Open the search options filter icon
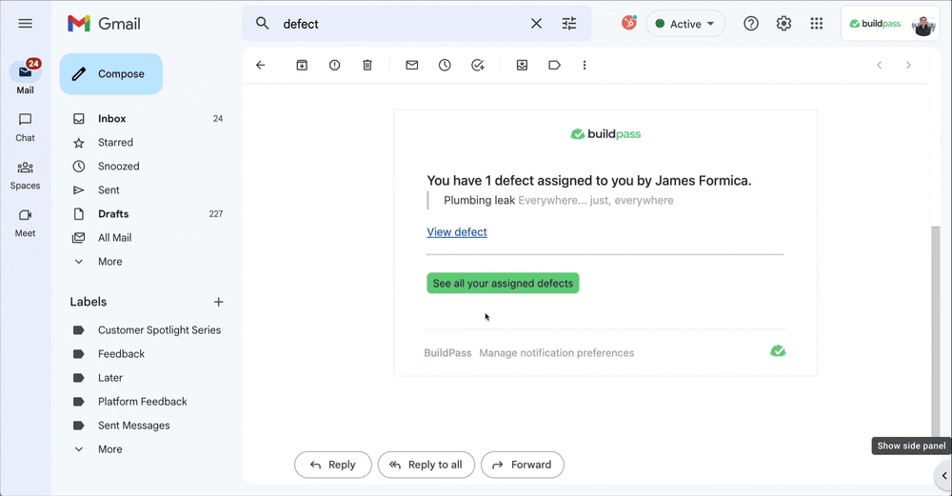The width and height of the screenshot is (952, 496). pyautogui.click(x=569, y=24)
